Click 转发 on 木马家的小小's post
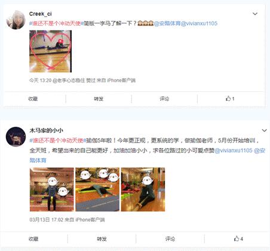 (x=102, y=238)
